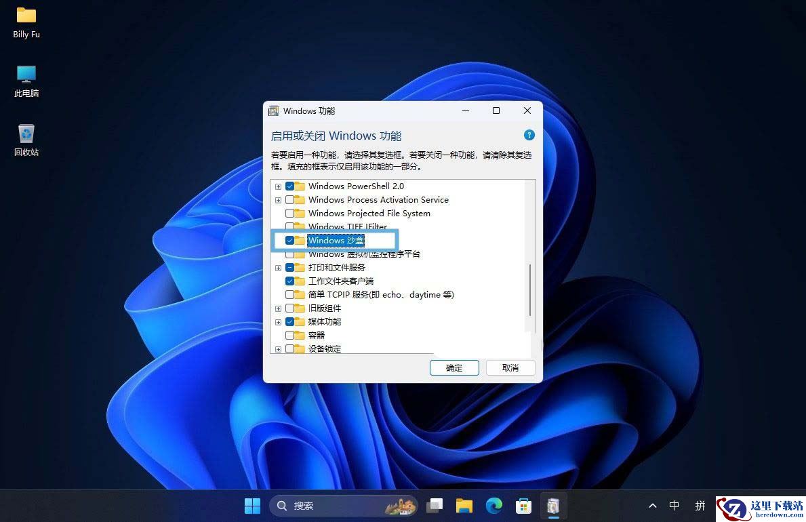Select the 旧版组件 label text
Image resolution: width=806 pixels, height=522 pixels.
pyautogui.click(x=324, y=308)
